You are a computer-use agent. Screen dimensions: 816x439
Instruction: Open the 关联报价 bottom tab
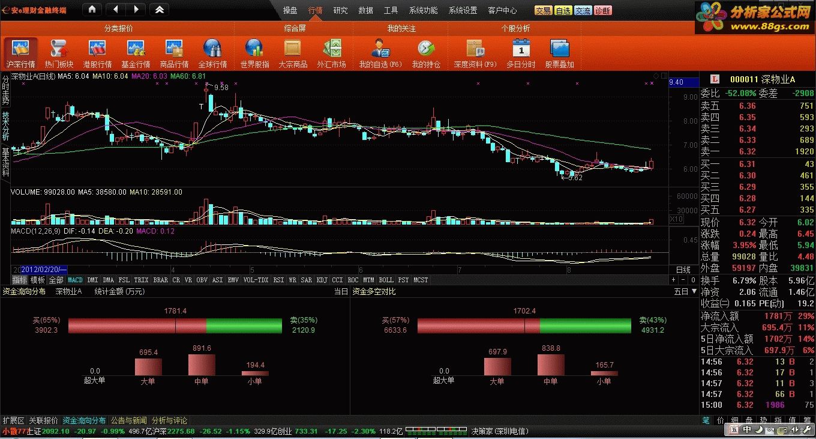[x=44, y=420]
